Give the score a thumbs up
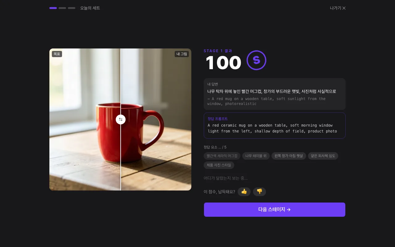The width and height of the screenshot is (395, 247). tap(244, 192)
